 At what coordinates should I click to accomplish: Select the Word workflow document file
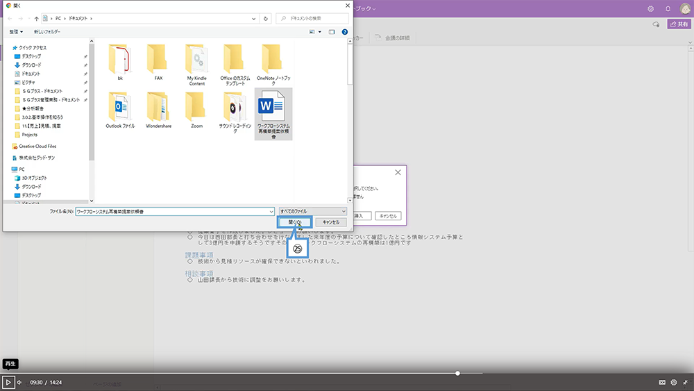tap(273, 115)
